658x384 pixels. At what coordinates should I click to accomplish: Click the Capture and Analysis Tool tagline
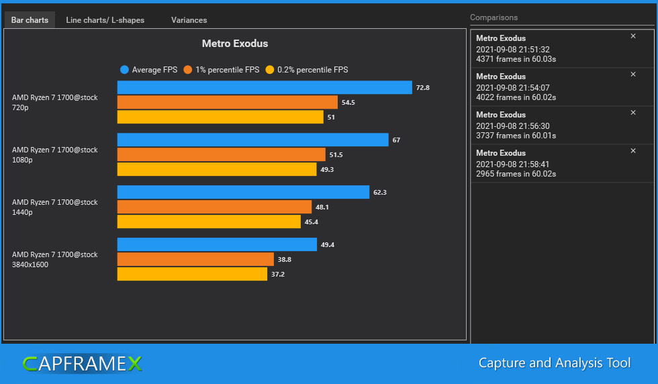click(x=555, y=363)
